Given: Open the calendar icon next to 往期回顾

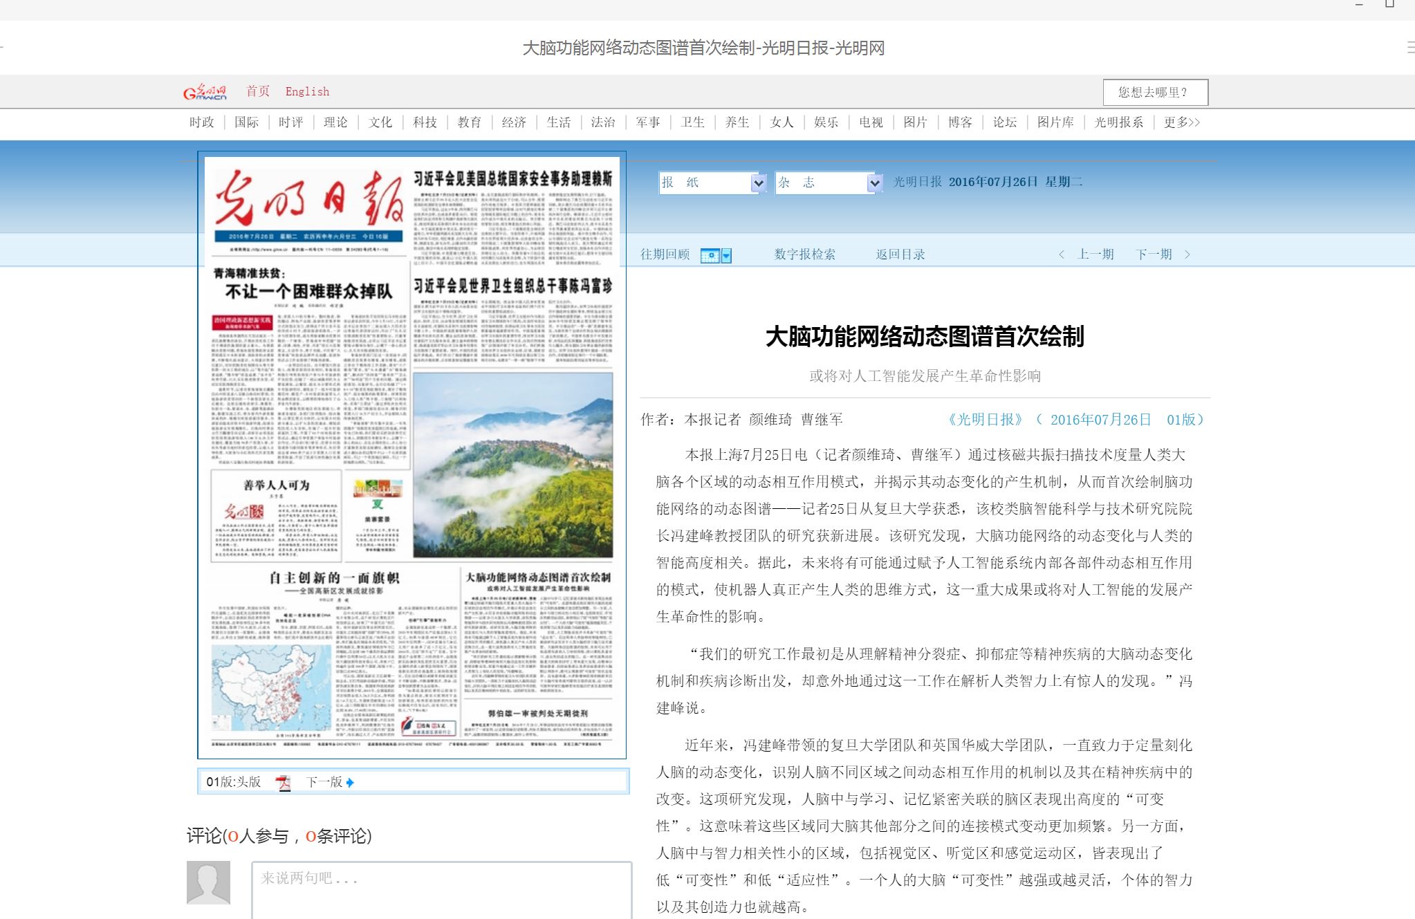Looking at the screenshot, I should point(710,256).
